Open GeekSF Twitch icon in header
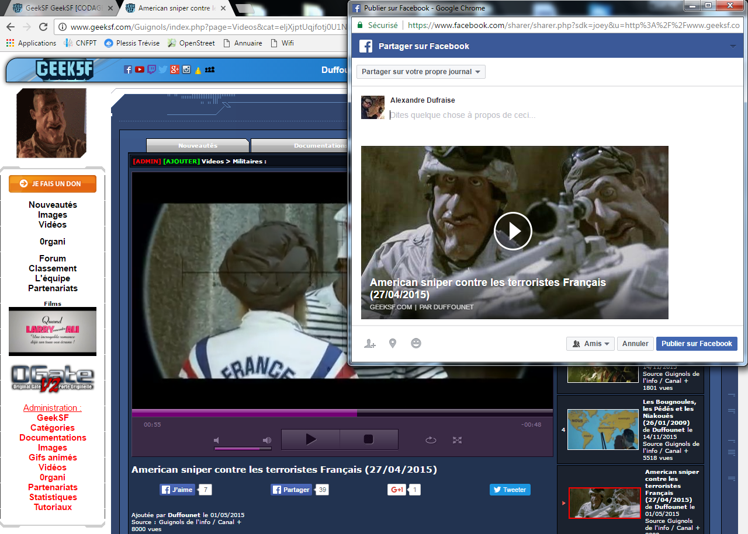Screen dimensions: 748x534 pos(151,69)
